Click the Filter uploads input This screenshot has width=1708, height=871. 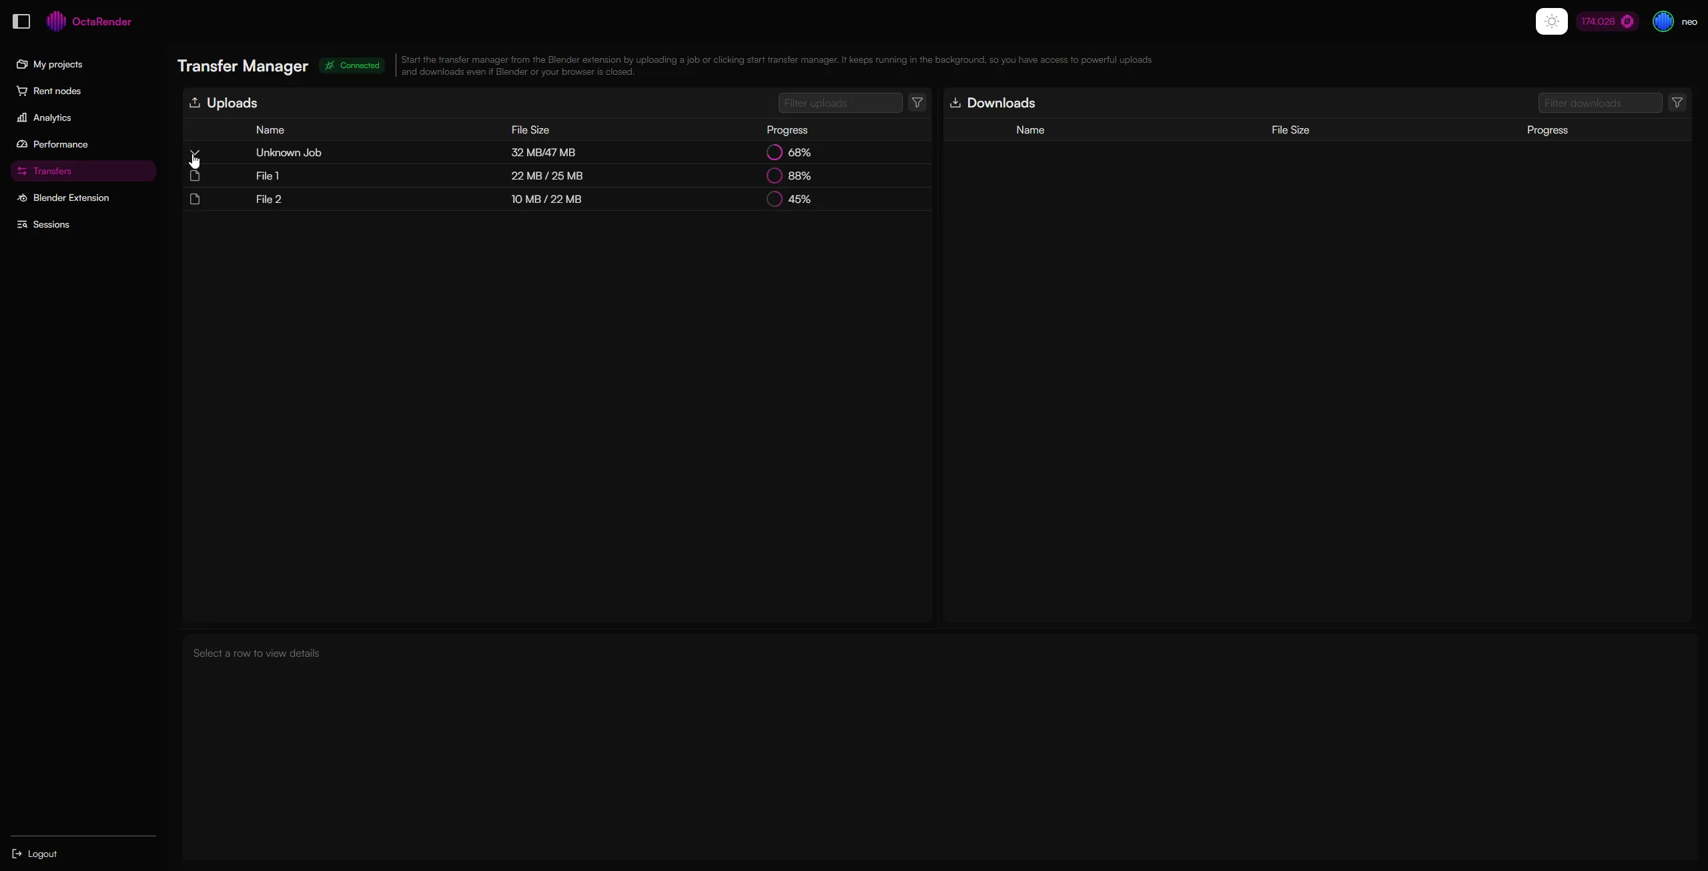click(840, 103)
